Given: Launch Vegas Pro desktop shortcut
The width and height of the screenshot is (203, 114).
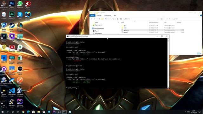Looking at the screenshot, I should click(x=4, y=38).
